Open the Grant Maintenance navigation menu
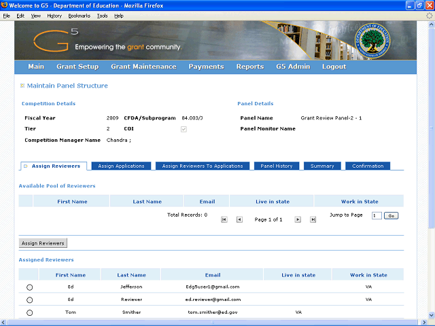Image resolution: width=435 pixels, height=326 pixels. point(143,67)
